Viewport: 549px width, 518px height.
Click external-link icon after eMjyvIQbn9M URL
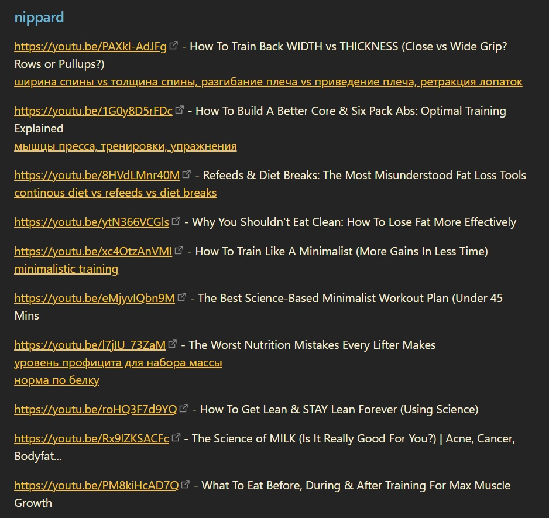pyautogui.click(x=182, y=297)
